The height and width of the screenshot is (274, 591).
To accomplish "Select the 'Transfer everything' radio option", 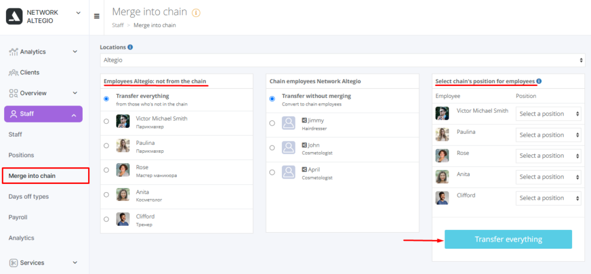I will pos(106,99).
